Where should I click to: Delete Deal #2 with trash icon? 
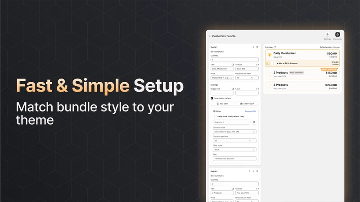coord(257,171)
